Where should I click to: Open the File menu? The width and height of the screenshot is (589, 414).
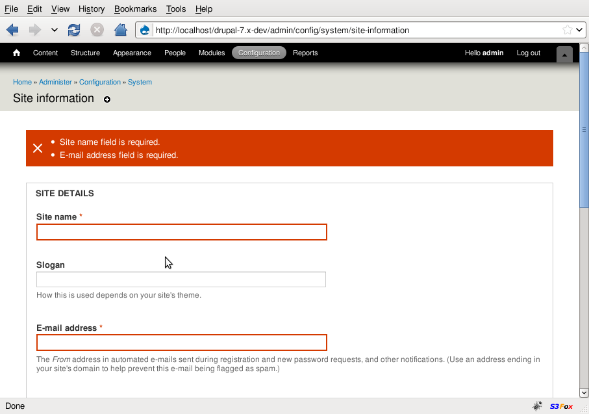(11, 8)
